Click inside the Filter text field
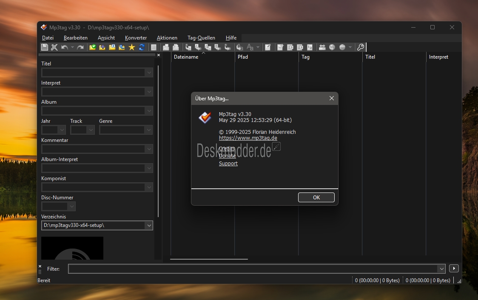Viewport: 478px width, 300px height. tap(253, 269)
